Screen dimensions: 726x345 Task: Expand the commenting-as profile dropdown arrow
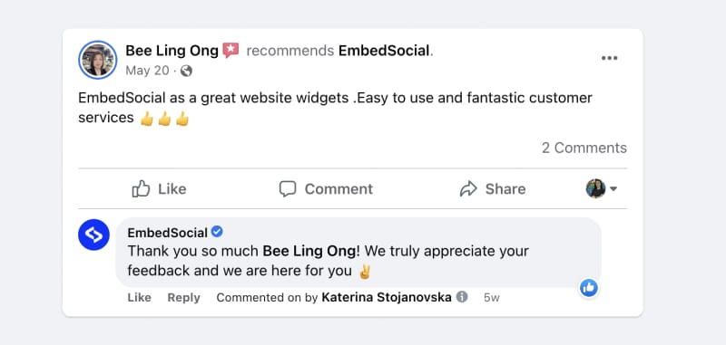[x=613, y=189]
